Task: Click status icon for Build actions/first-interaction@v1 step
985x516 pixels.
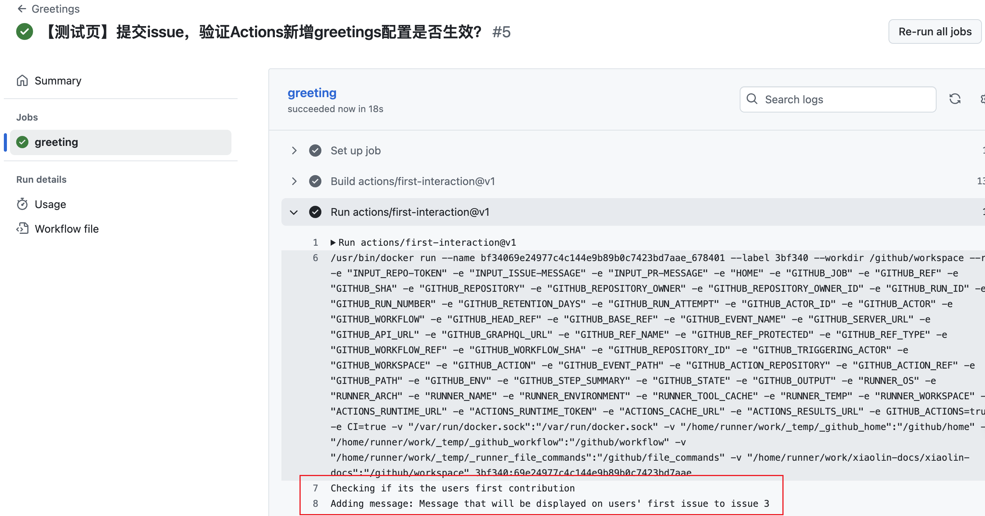Action: tap(315, 181)
